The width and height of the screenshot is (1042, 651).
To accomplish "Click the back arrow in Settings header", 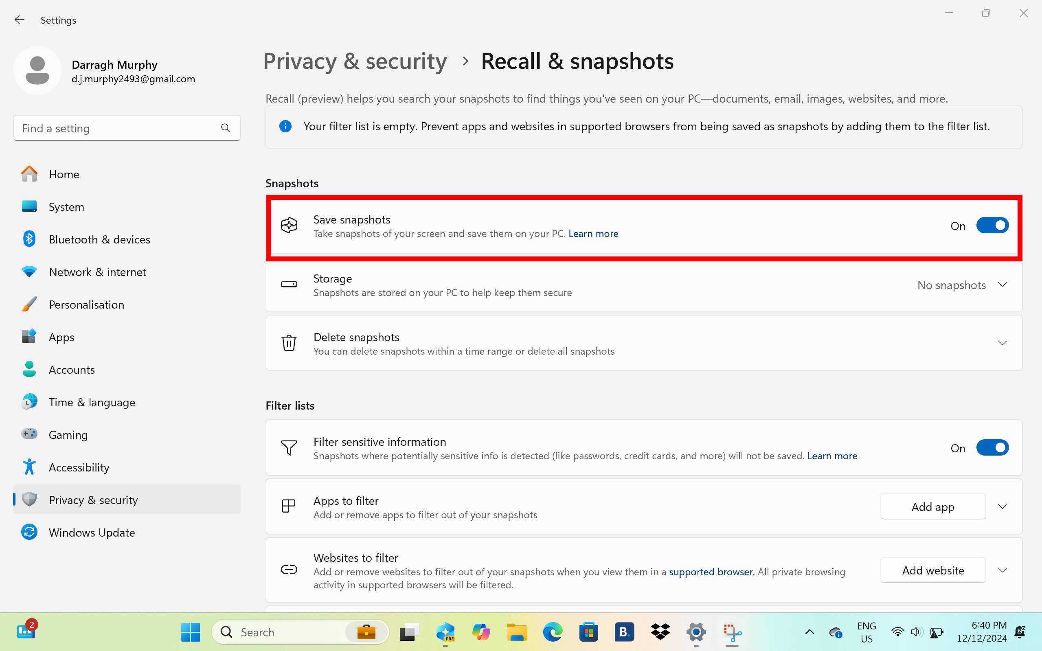I will pos(20,20).
